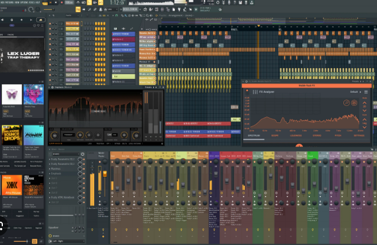Select the magenta Pattern 2 in picker
The height and width of the screenshot is (245, 377).
124,39
